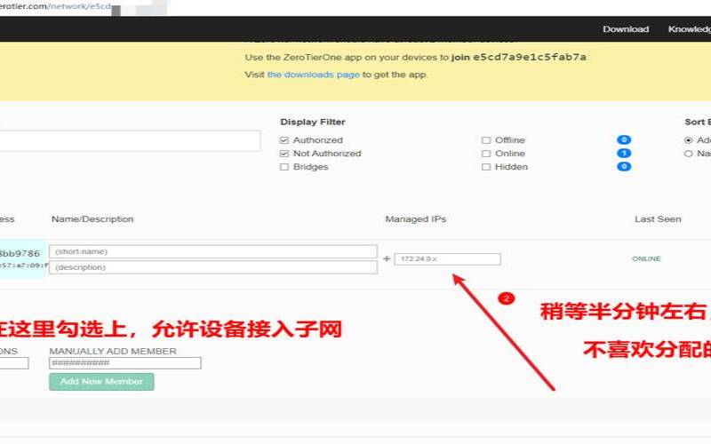Screen dimensions: 711x444
Task: Click the ONLINE status text
Action: 646,258
